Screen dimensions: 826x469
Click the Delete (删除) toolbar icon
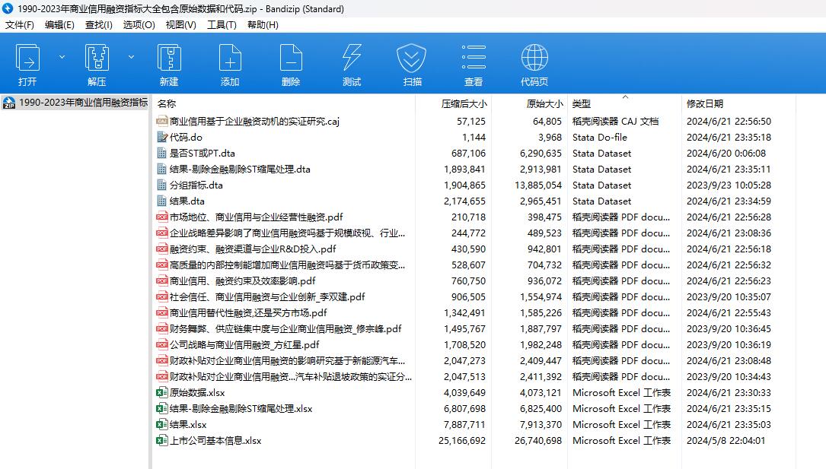coord(291,58)
